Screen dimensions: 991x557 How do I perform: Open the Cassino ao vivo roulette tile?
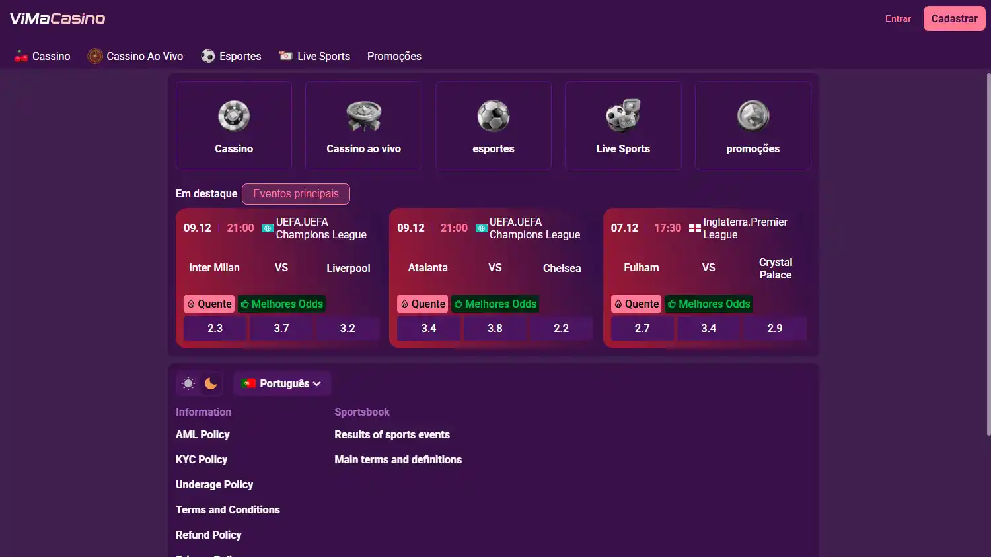pos(363,125)
